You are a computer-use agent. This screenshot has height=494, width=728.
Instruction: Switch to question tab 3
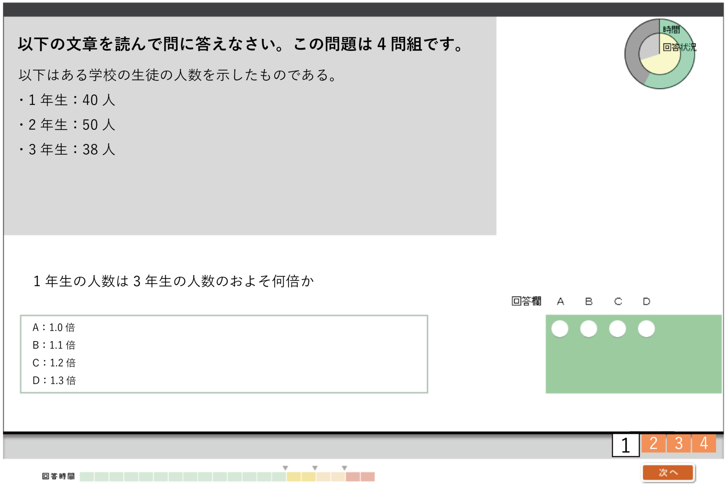coord(679,444)
